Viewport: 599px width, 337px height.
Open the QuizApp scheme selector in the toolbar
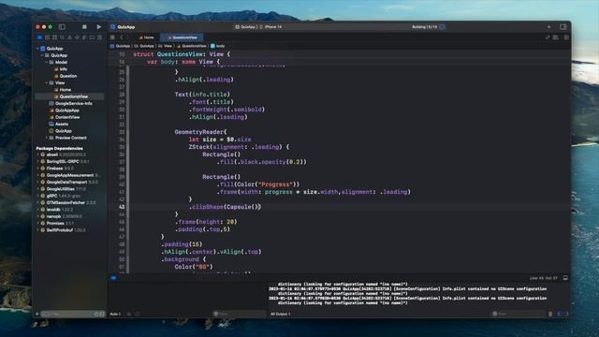(245, 27)
